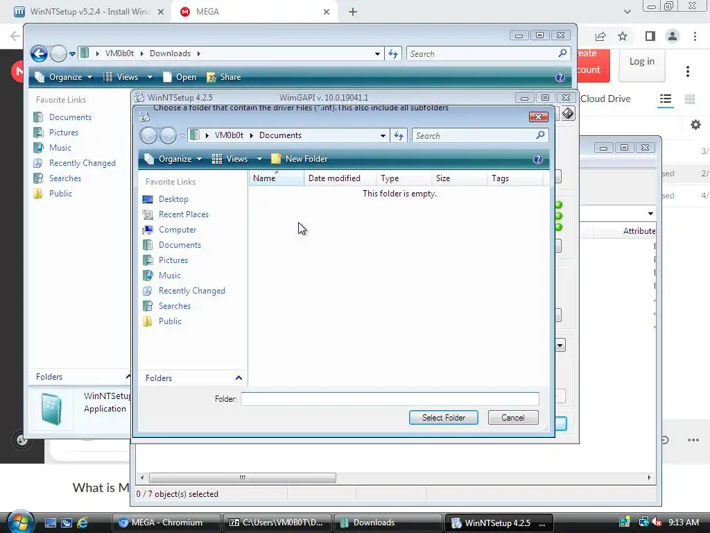Sort by Type column header
Viewport: 710px width, 533px height.
(x=404, y=178)
